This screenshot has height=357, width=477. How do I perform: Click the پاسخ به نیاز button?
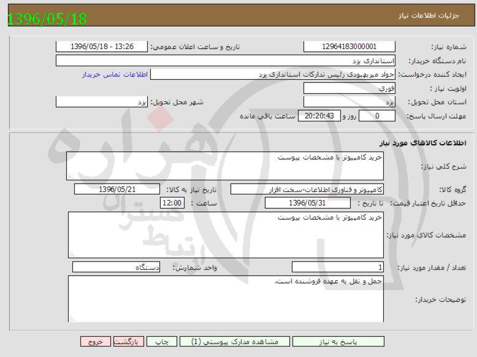(334, 342)
